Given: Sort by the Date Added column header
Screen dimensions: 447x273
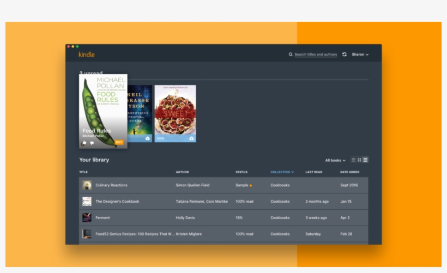Looking at the screenshot, I should click(350, 172).
